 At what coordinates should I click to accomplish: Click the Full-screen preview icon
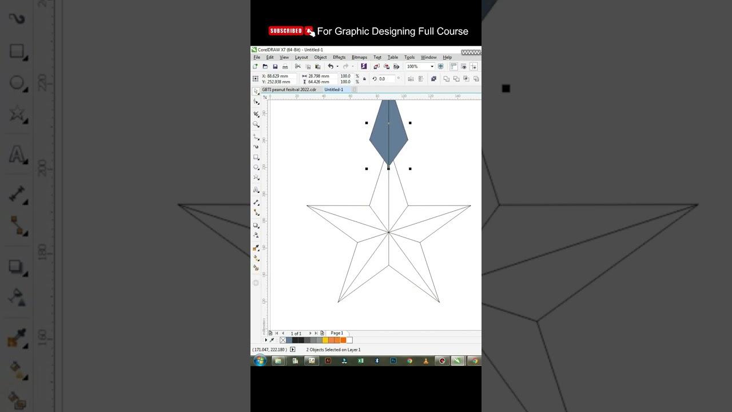click(440, 66)
